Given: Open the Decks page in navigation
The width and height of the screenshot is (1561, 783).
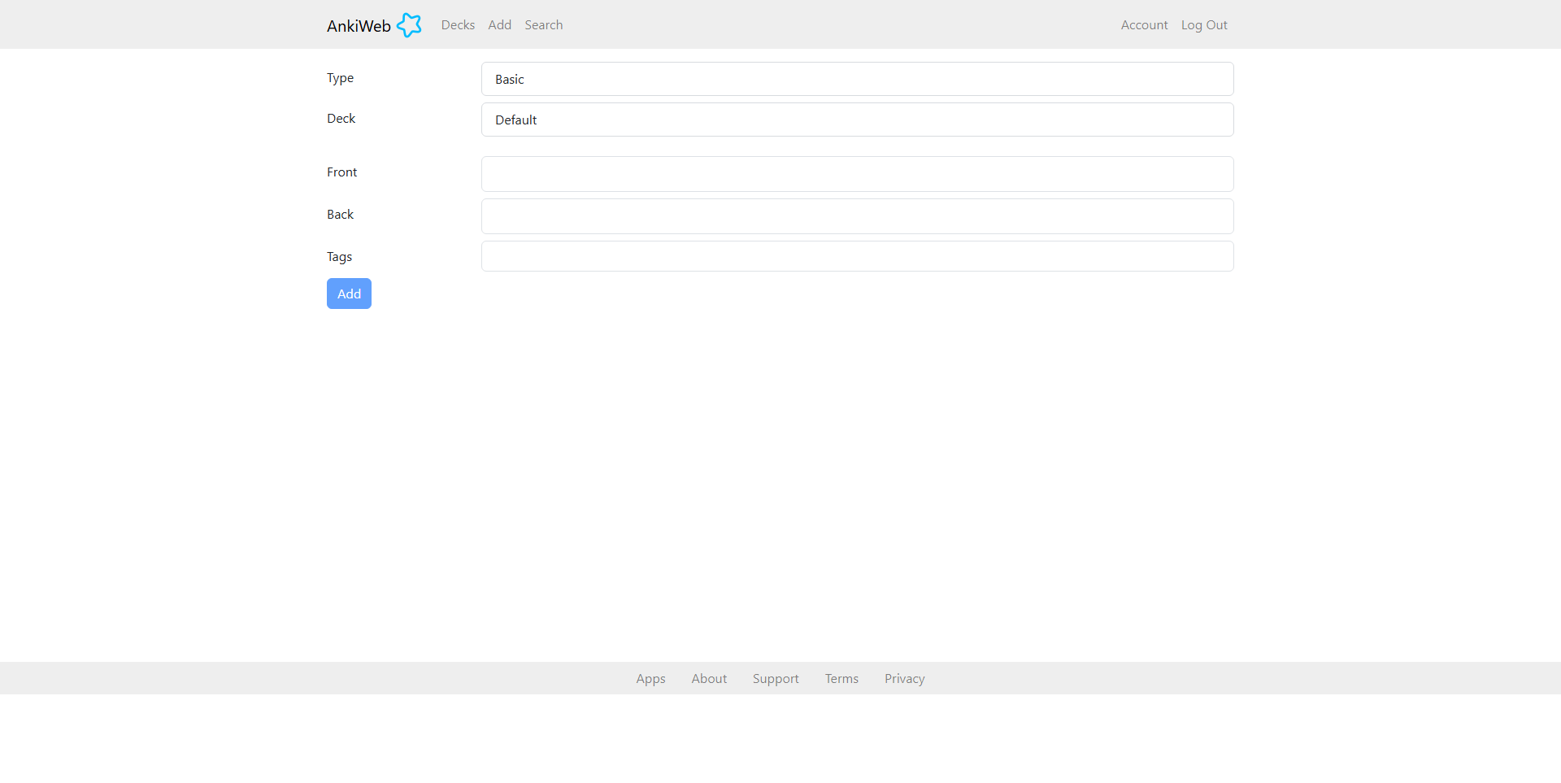Looking at the screenshot, I should click(x=458, y=25).
